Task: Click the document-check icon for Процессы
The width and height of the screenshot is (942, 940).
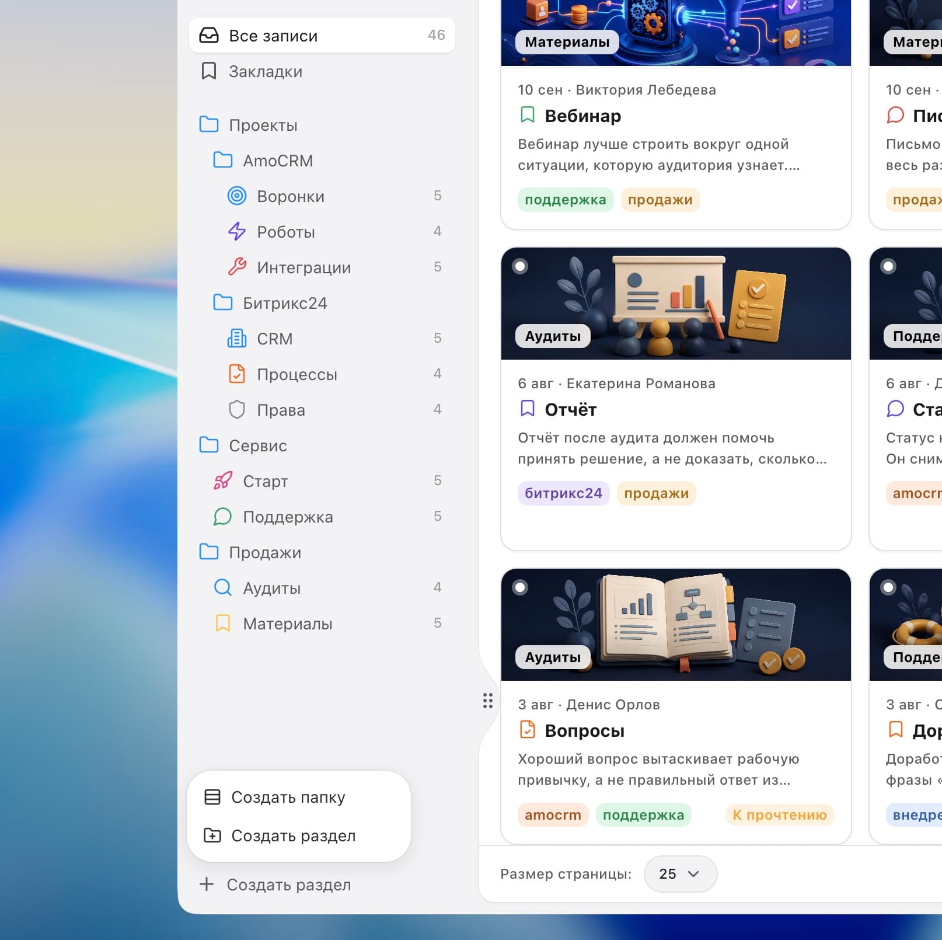Action: pos(236,374)
